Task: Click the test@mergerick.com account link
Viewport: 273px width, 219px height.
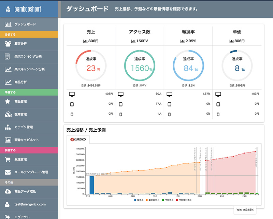Action: tap(30, 204)
